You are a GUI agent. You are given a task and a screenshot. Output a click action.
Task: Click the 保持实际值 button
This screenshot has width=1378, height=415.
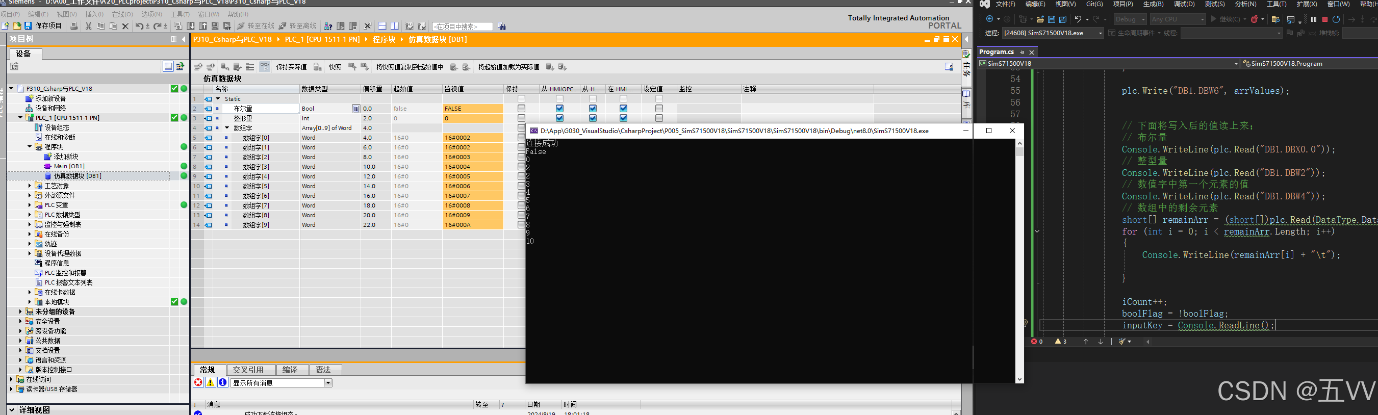(291, 67)
